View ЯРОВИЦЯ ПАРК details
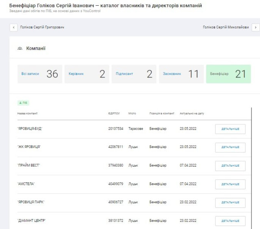260x229 pixels. (230, 202)
